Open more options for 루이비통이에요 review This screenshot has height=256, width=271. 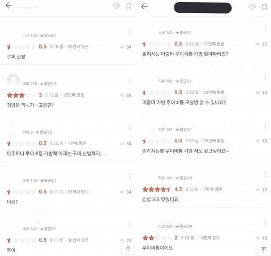265,223
